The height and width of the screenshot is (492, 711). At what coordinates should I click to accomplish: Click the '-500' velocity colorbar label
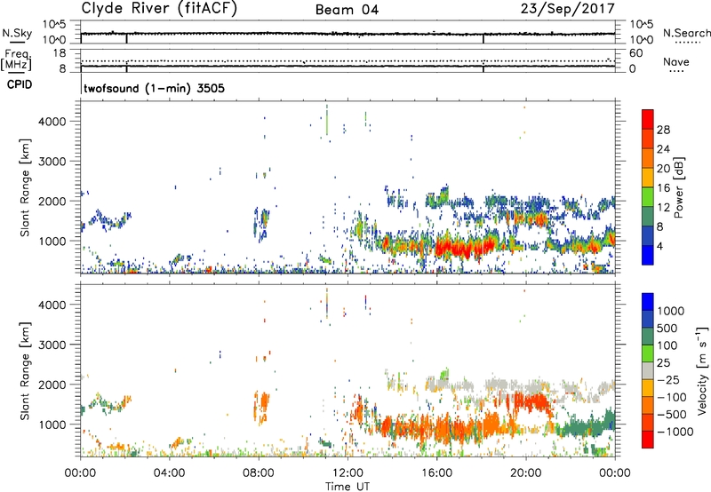point(672,415)
